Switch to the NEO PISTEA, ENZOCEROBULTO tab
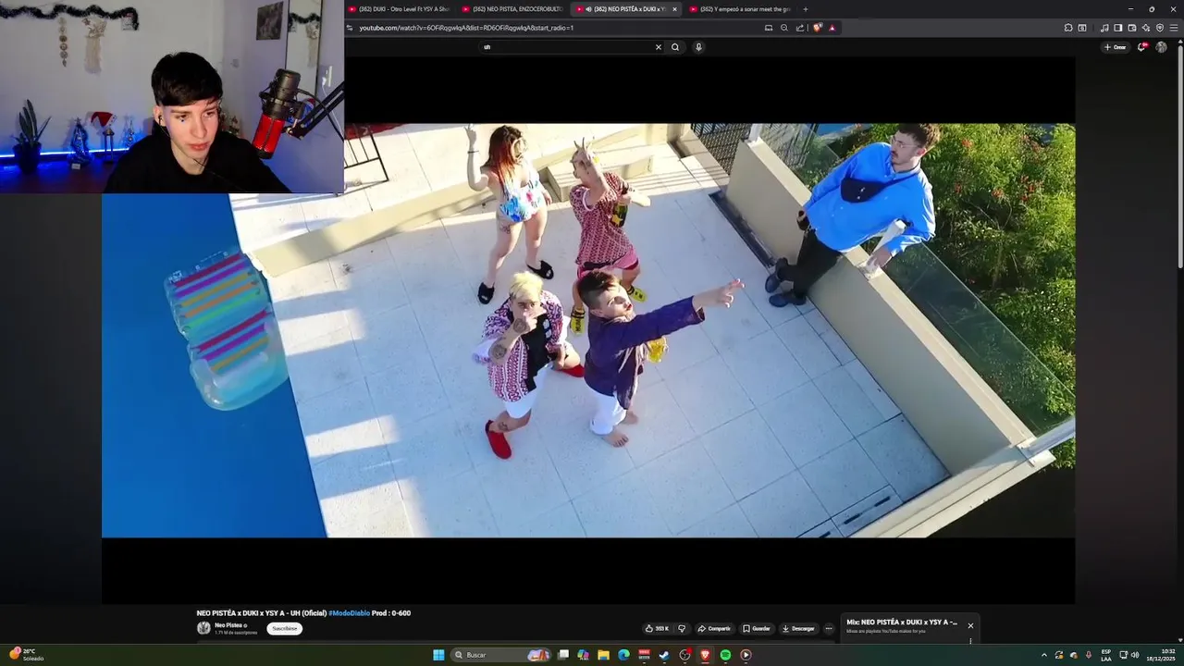 tap(512, 9)
